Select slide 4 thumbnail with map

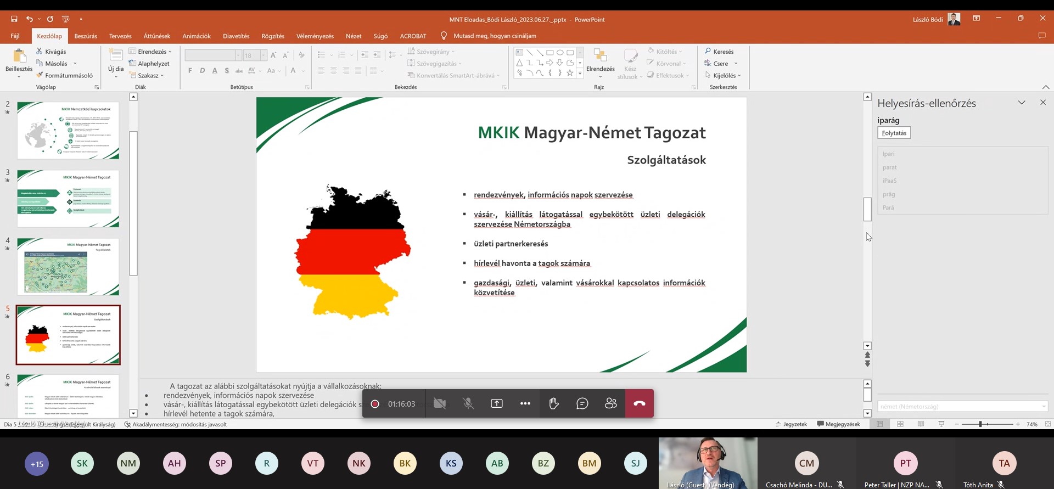[x=68, y=266]
